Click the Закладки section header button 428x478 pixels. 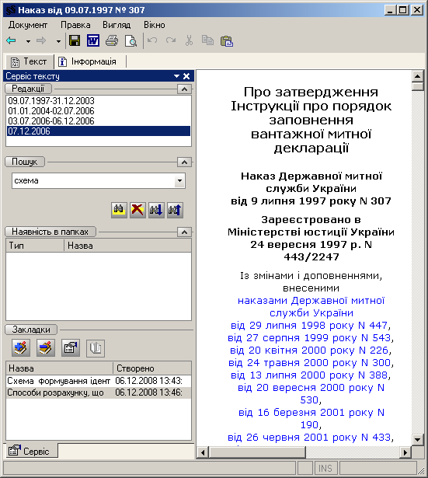click(31, 330)
